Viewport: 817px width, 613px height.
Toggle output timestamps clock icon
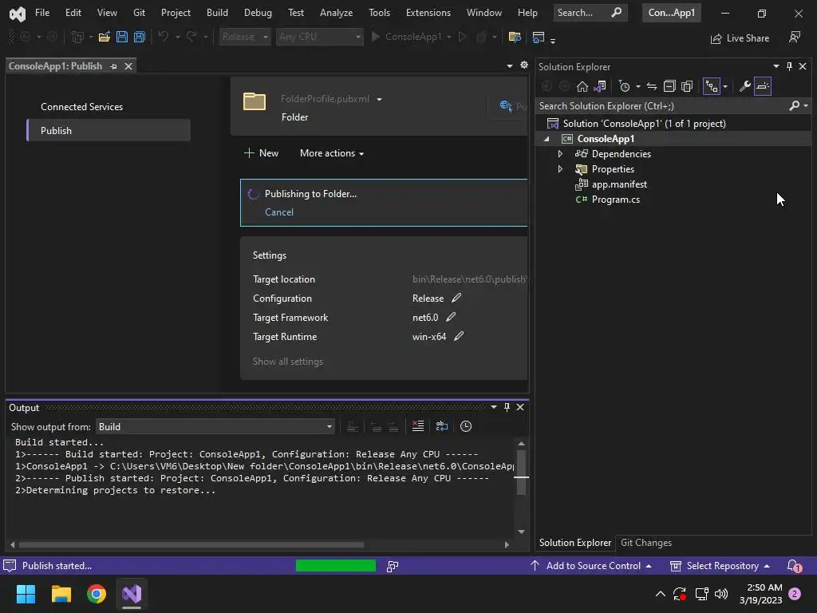click(x=466, y=426)
